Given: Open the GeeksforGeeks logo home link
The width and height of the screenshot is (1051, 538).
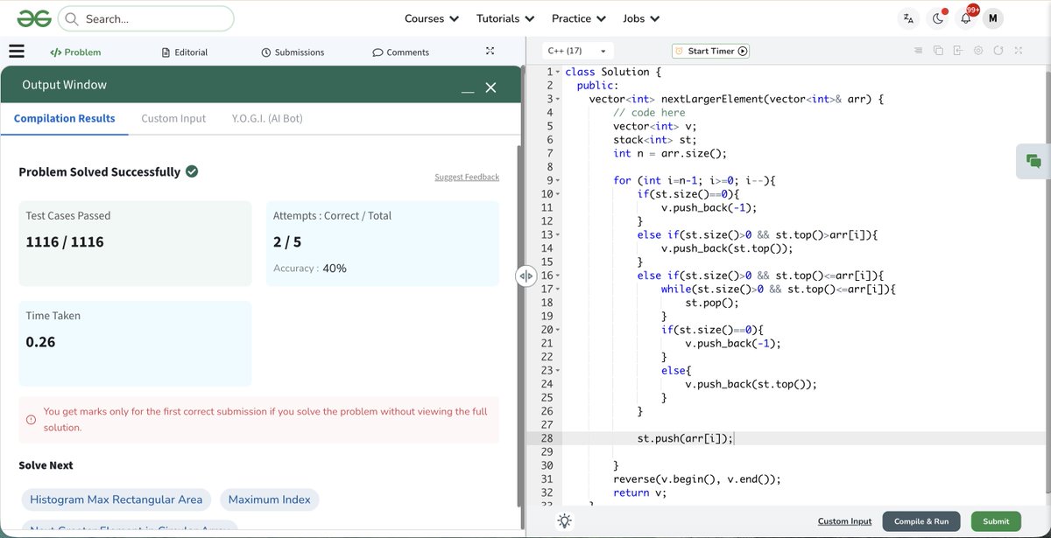Looking at the screenshot, I should pos(32,18).
